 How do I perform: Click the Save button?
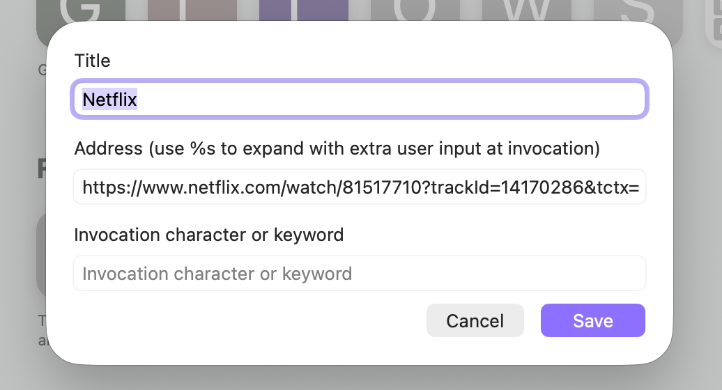(x=592, y=320)
